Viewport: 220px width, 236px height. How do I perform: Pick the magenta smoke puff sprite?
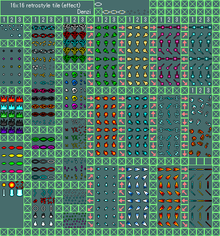[x=75, y=106]
